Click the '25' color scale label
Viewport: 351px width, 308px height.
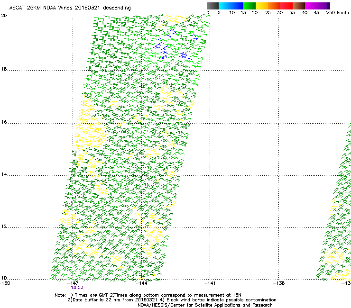tap(268, 13)
